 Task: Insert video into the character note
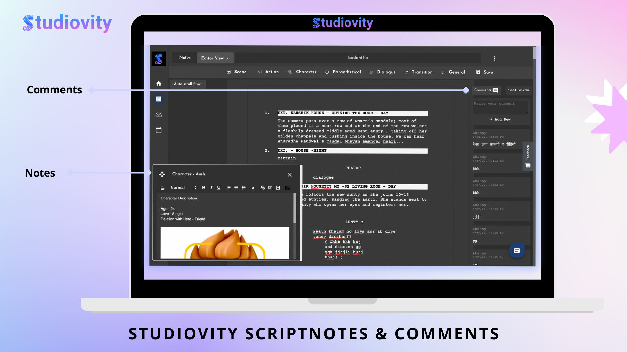[x=278, y=188]
